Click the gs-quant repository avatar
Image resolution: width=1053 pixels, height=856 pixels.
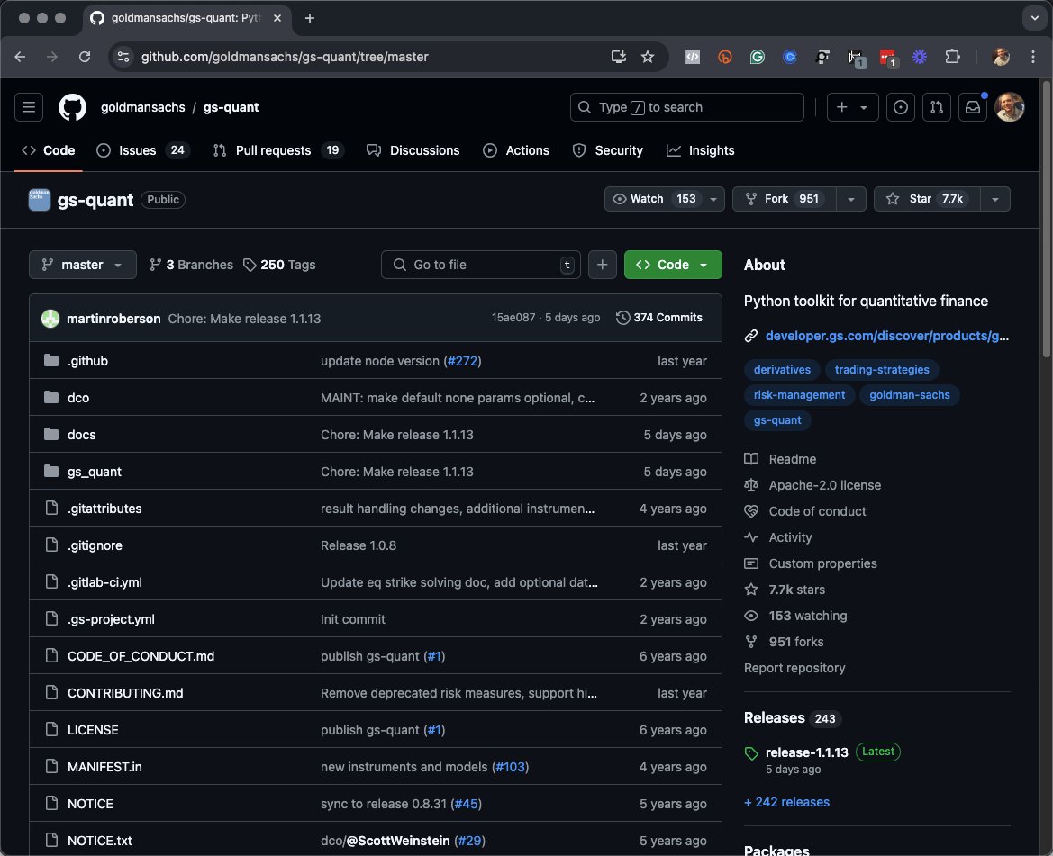point(40,200)
